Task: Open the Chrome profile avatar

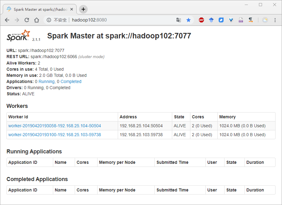Action: coord(265,20)
